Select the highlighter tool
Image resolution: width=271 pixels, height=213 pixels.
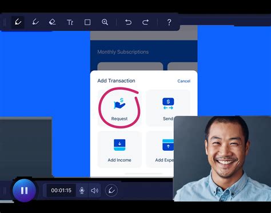[x=35, y=22]
